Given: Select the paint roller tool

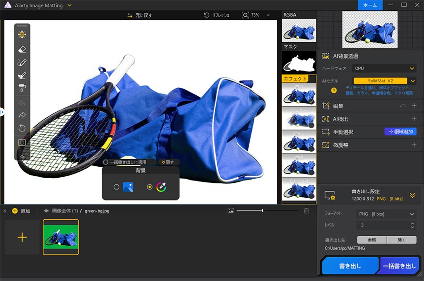Looking at the screenshot, I should [22, 88].
